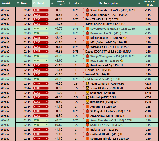Screen dimensions: 159x141
Task: Click the number icon in Profit / Loss header
Action: point(52,3)
